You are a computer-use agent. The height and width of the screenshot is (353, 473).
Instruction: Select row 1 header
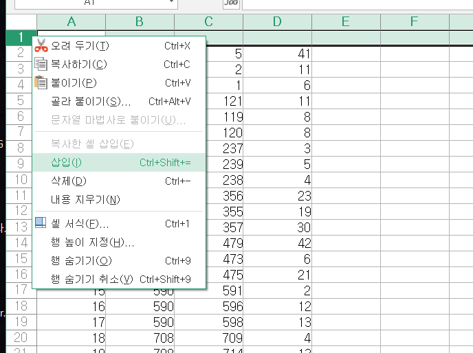click(19, 38)
